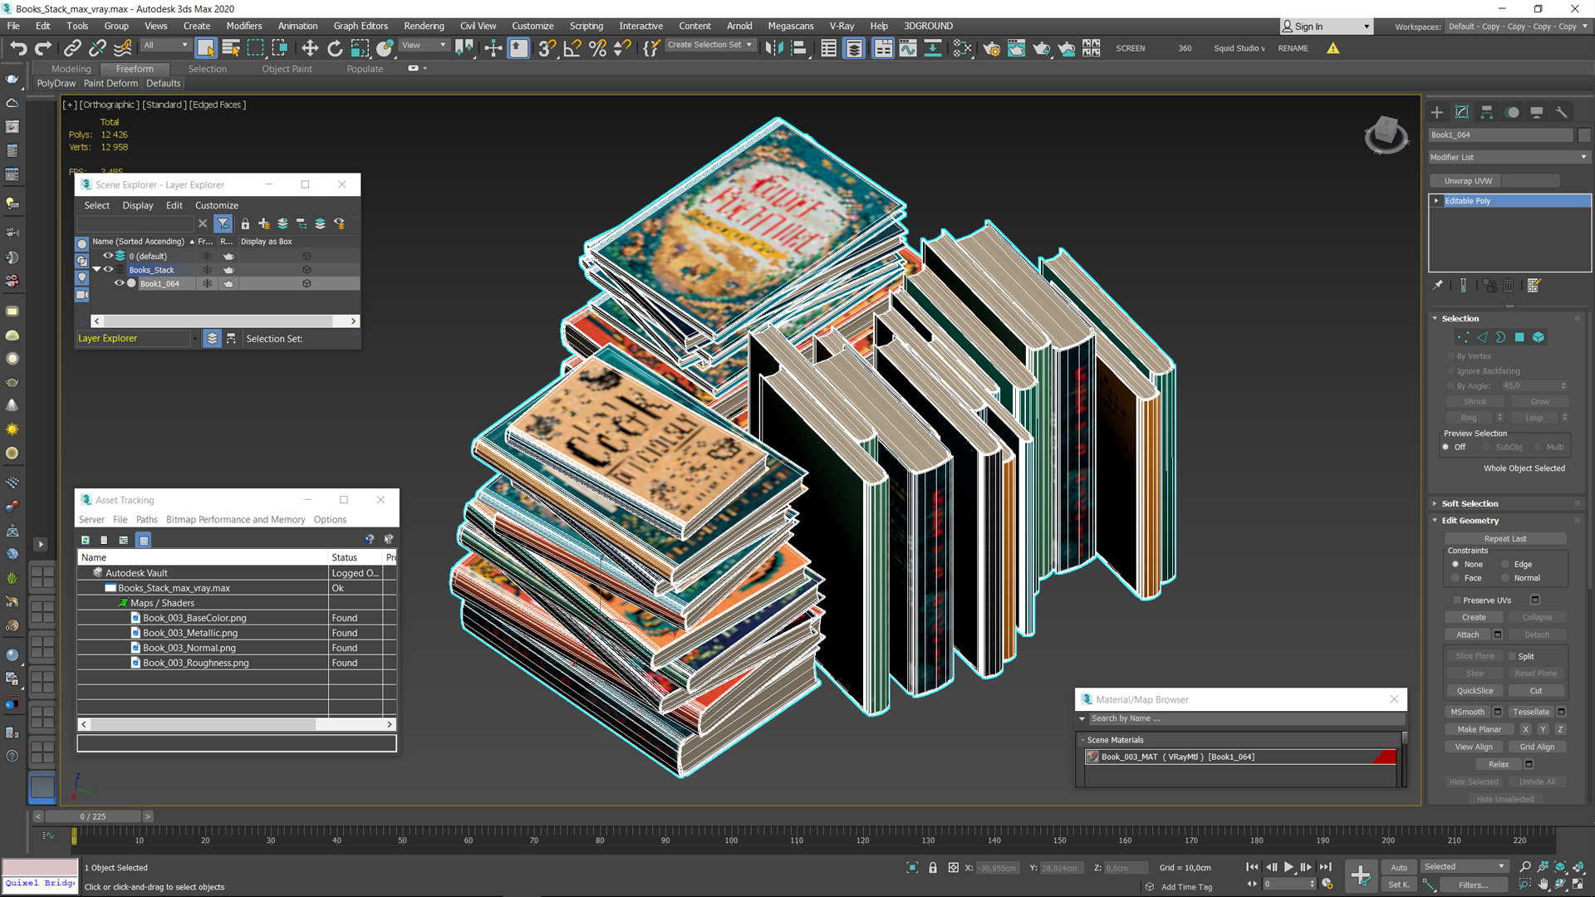The width and height of the screenshot is (1595, 897).
Task: Toggle visibility of Books_Stack layer
Action: pyautogui.click(x=109, y=269)
